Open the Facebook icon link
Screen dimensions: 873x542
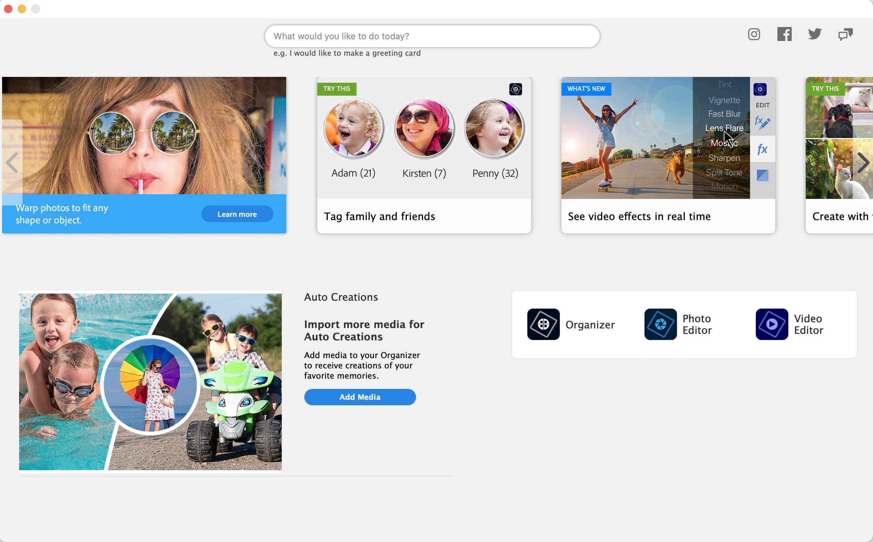point(784,35)
